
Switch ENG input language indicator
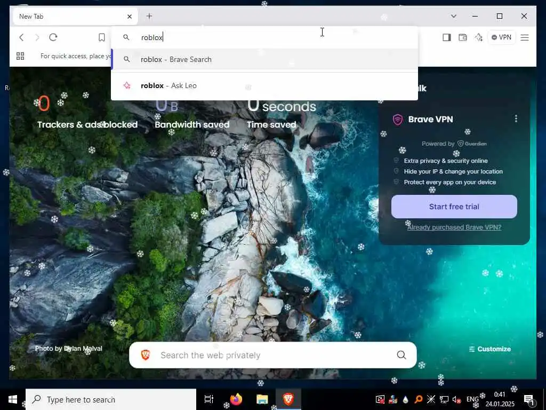[472, 399]
